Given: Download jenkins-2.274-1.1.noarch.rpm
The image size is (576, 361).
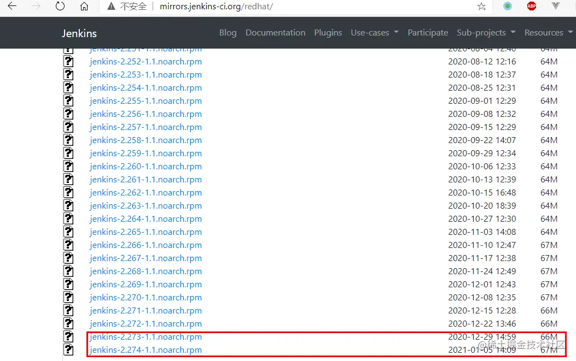Looking at the screenshot, I should coord(146,350).
